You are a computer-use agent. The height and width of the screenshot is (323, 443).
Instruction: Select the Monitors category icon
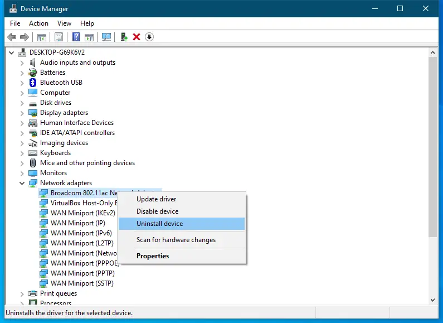tap(33, 173)
